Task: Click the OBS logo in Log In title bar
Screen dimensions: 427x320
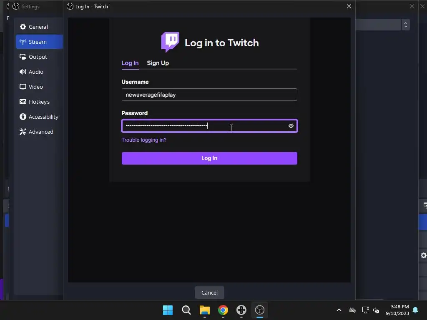Action: pyautogui.click(x=70, y=6)
